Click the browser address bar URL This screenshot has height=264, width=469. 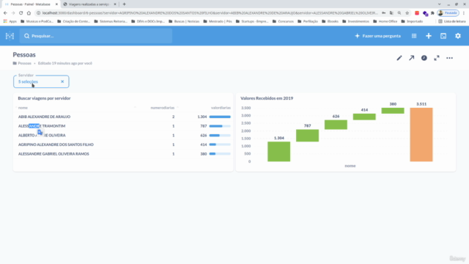pyautogui.click(x=210, y=13)
